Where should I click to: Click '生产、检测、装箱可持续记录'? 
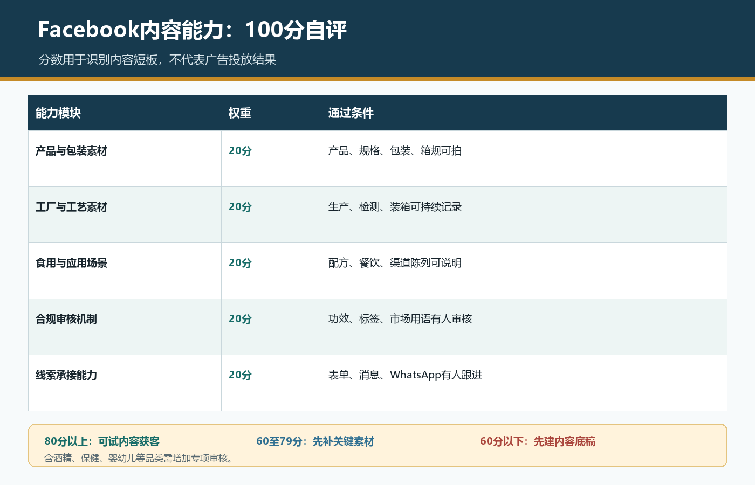395,207
